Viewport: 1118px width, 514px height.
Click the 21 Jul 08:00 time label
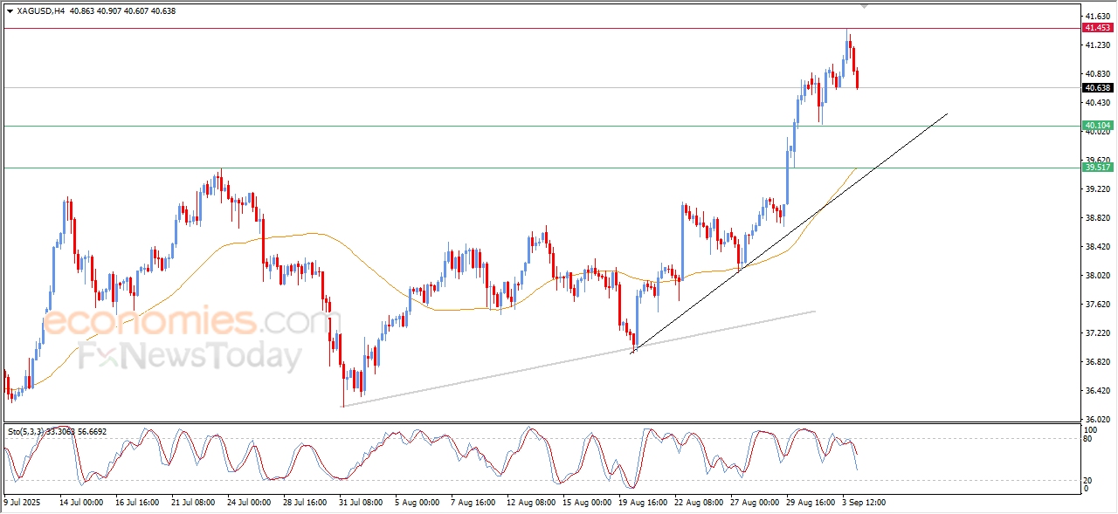coord(193,503)
